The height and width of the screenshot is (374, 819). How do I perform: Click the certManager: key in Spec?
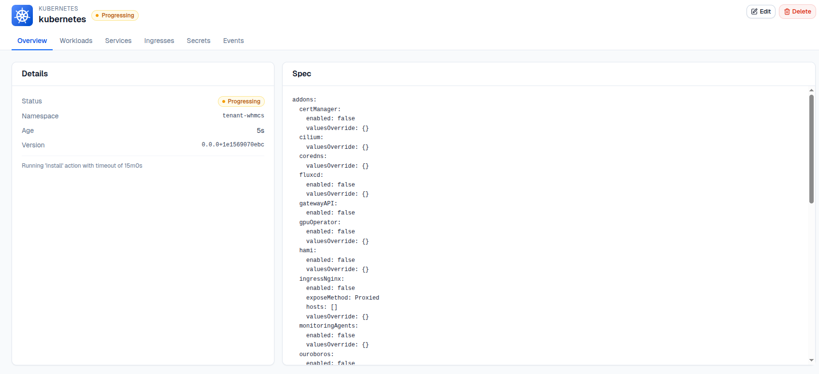click(x=320, y=109)
